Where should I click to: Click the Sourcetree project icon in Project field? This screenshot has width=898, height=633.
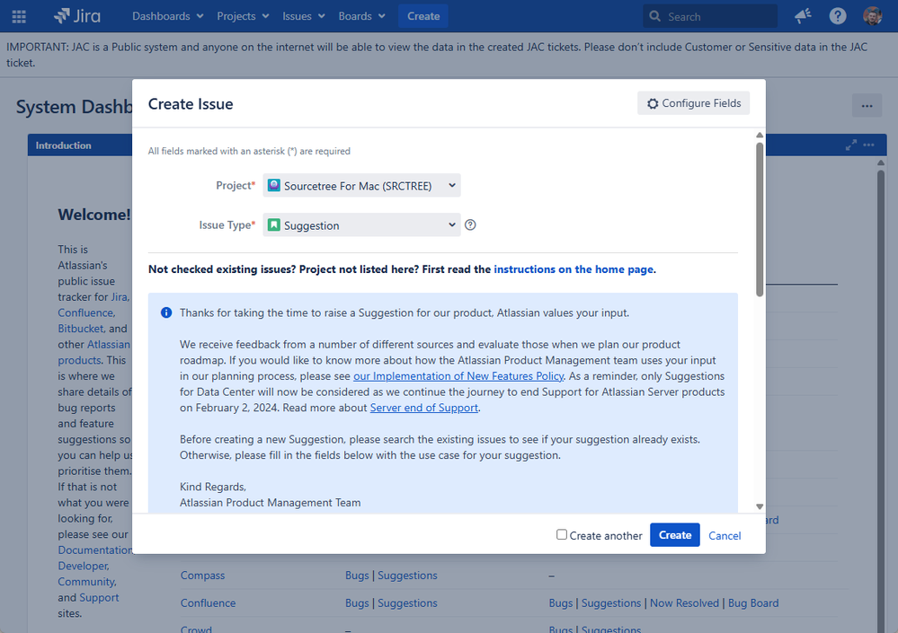tap(274, 185)
